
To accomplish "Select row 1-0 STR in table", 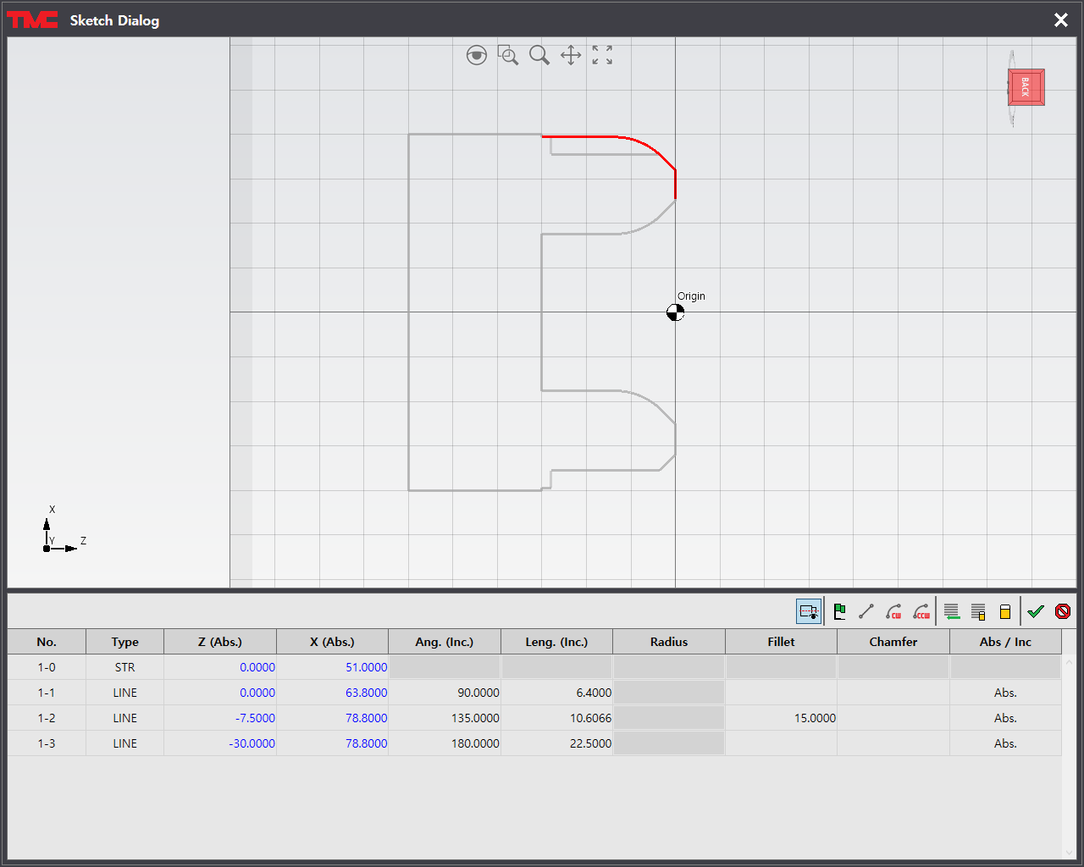I will (x=124, y=667).
